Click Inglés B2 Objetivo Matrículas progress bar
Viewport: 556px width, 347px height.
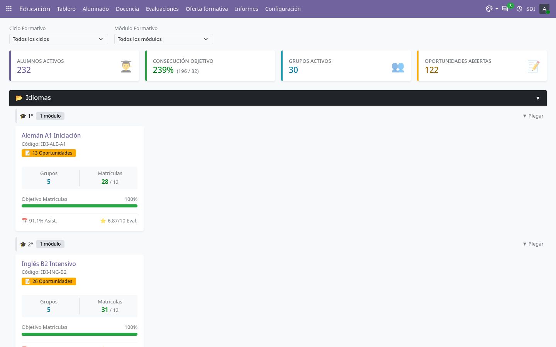[80, 334]
